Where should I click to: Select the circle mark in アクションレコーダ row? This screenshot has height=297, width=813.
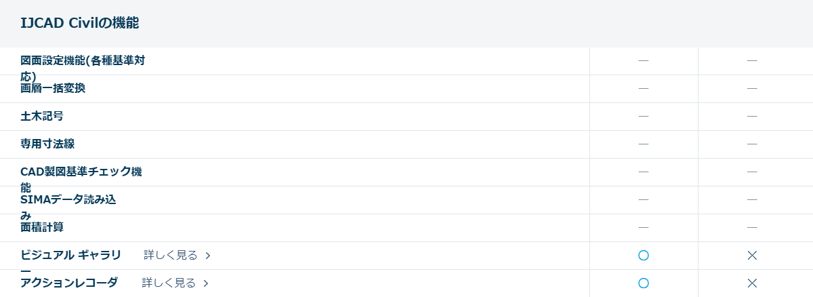tap(644, 283)
